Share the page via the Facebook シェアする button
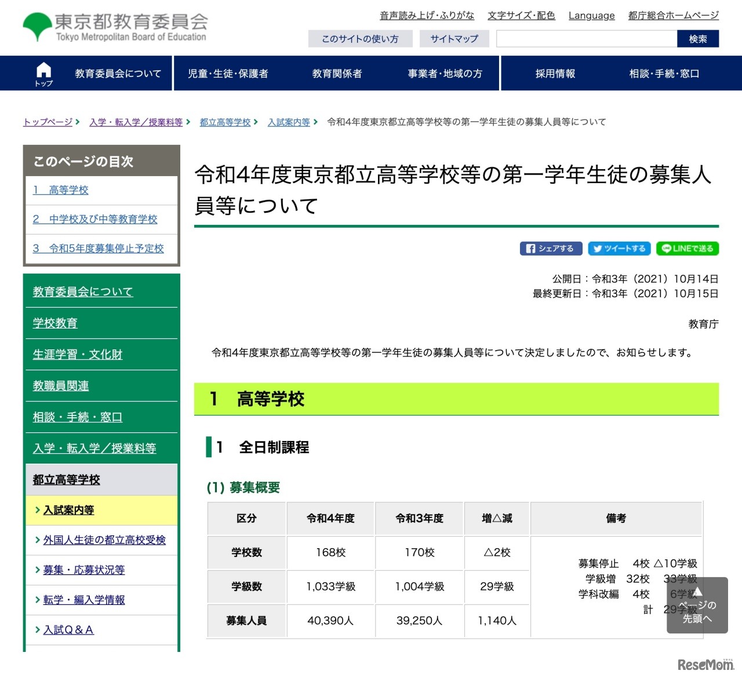 550,248
